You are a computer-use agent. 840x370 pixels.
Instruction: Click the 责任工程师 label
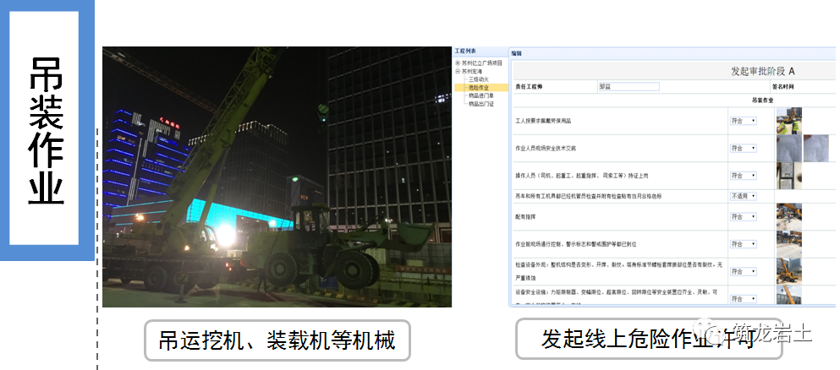(x=528, y=87)
